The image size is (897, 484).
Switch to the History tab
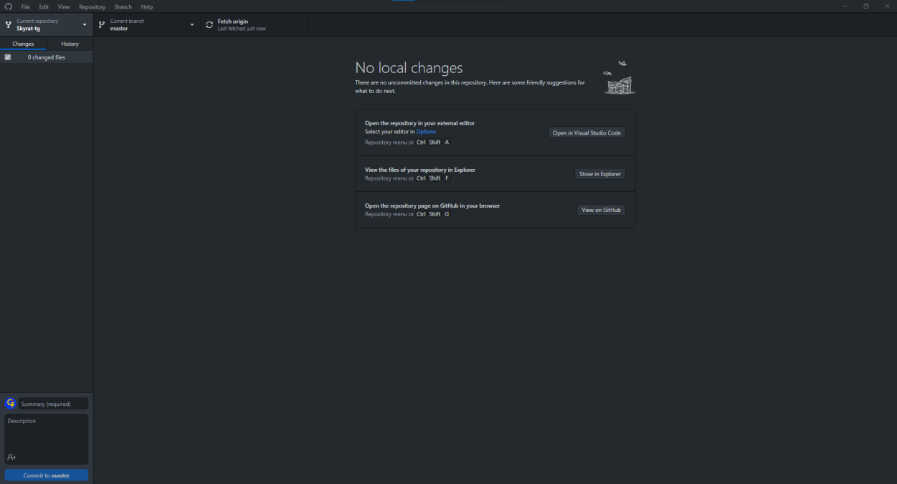pos(70,44)
